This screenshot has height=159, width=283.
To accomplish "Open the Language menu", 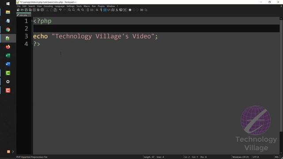I will pyautogui.click(x=60, y=6).
